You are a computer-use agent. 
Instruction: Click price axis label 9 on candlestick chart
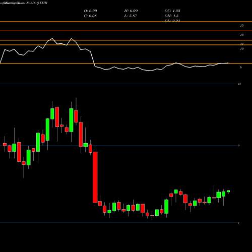click(x=239, y=146)
